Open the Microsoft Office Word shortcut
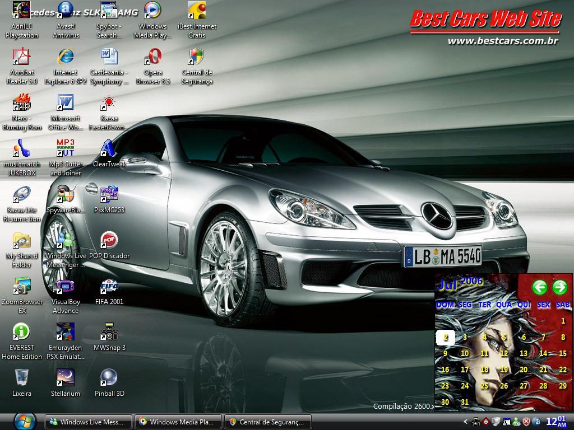This screenshot has width=574, height=430. click(x=66, y=112)
